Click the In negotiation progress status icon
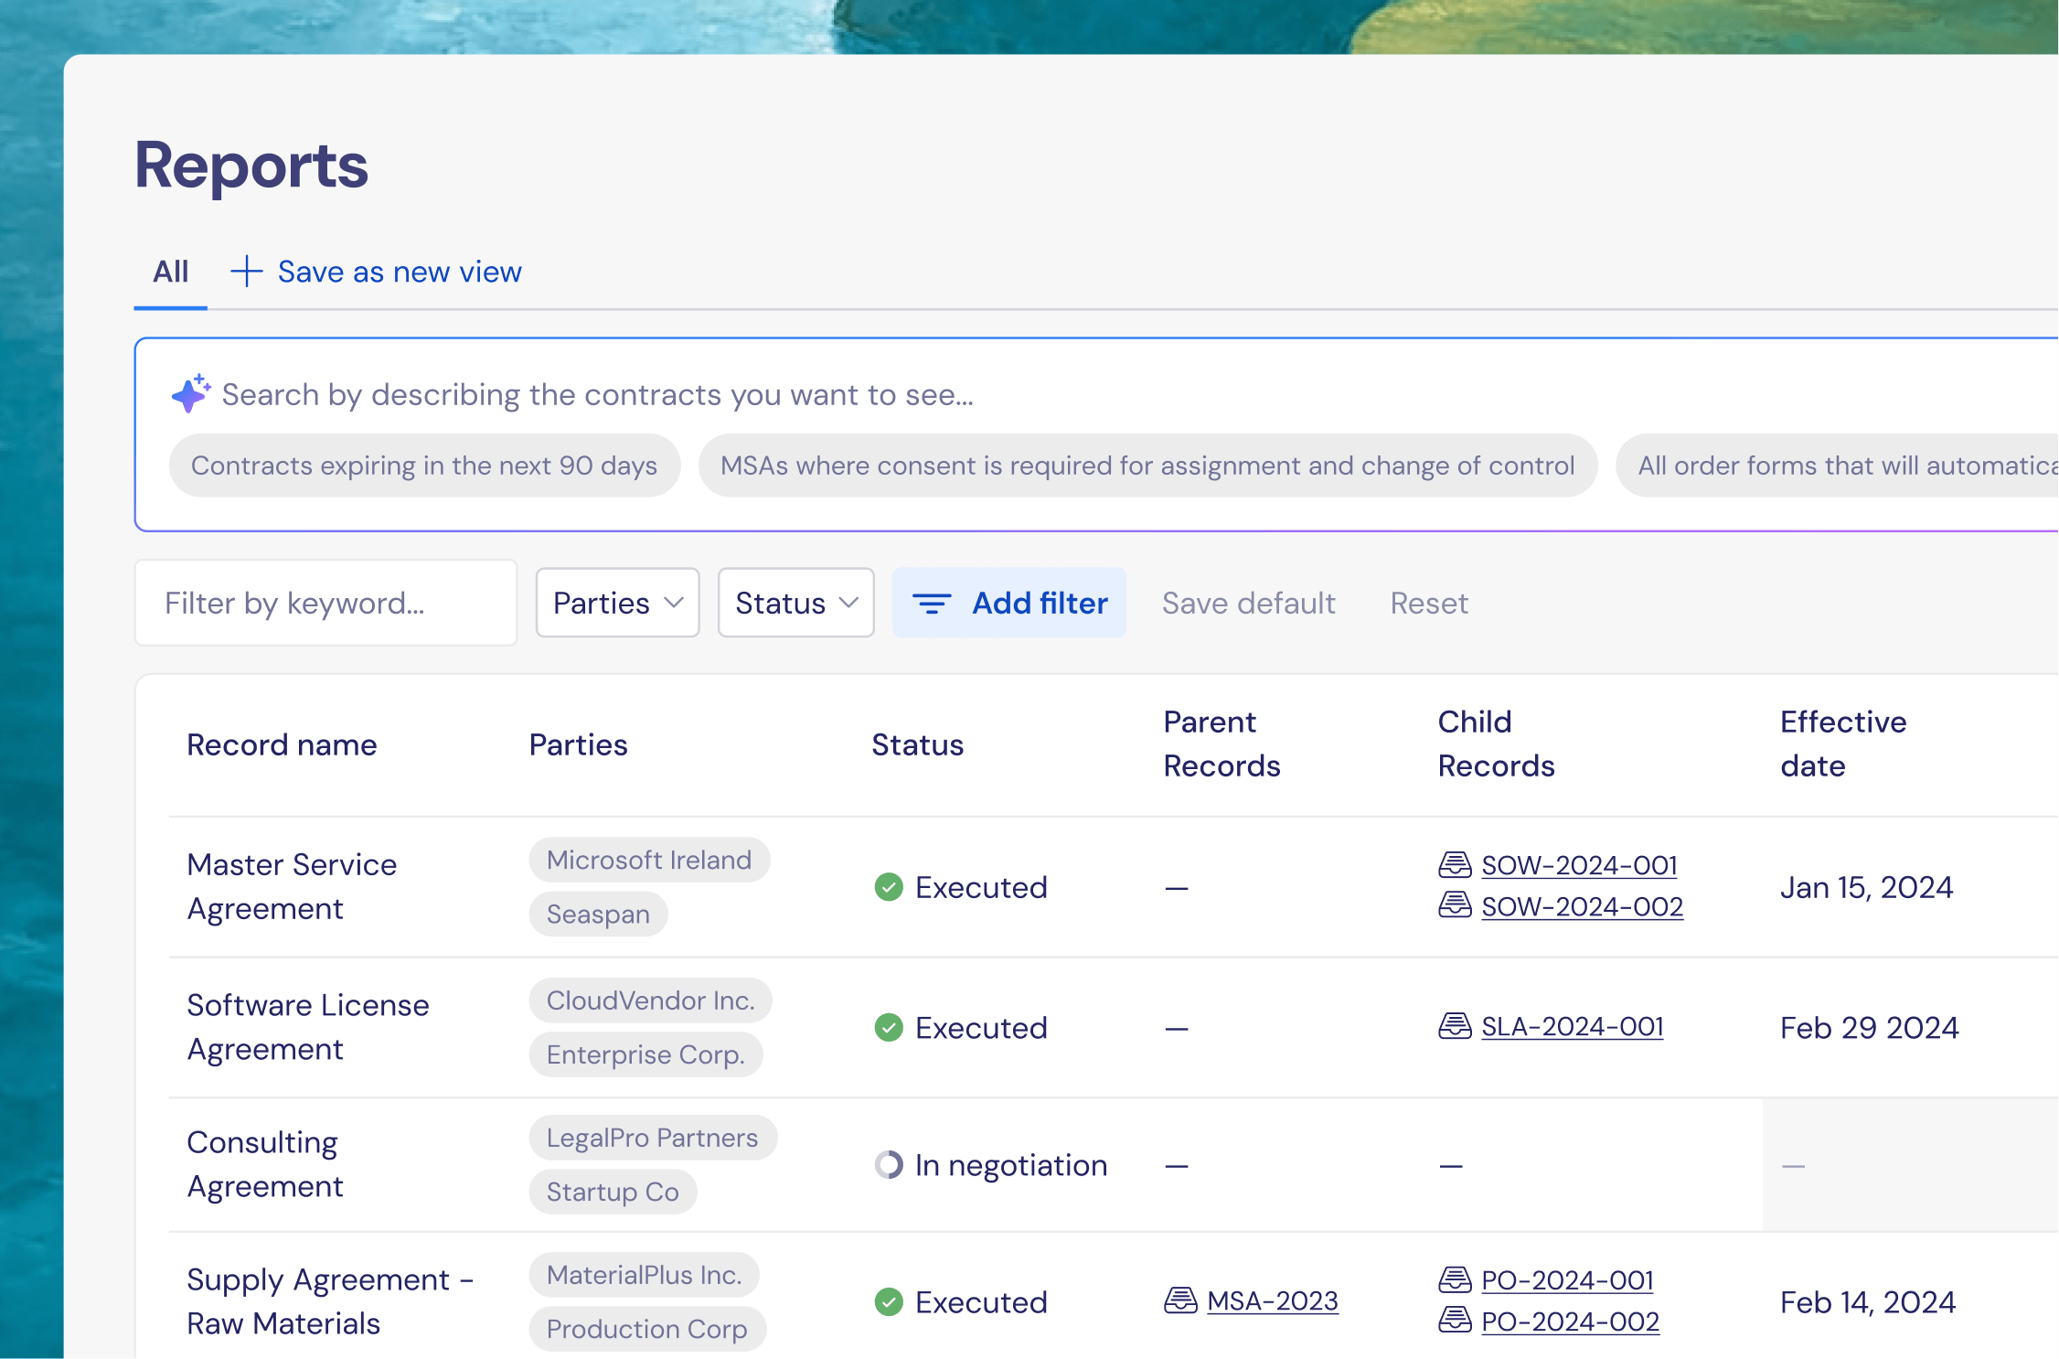Viewport: 2059px width, 1359px height. click(x=888, y=1165)
